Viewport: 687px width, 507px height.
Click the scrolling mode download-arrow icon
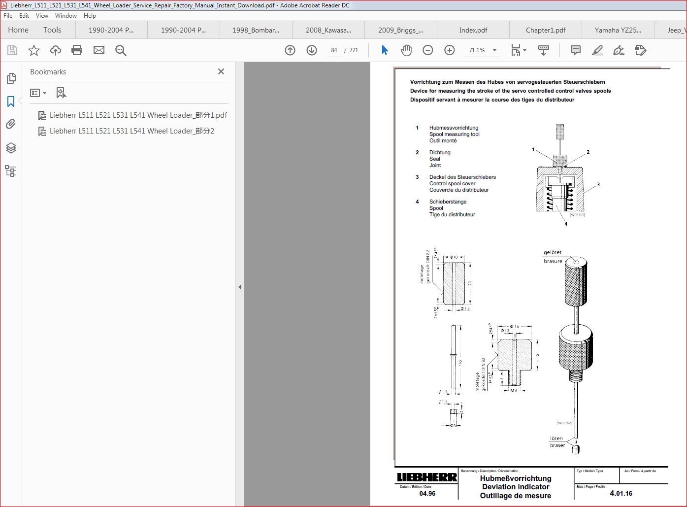[544, 50]
